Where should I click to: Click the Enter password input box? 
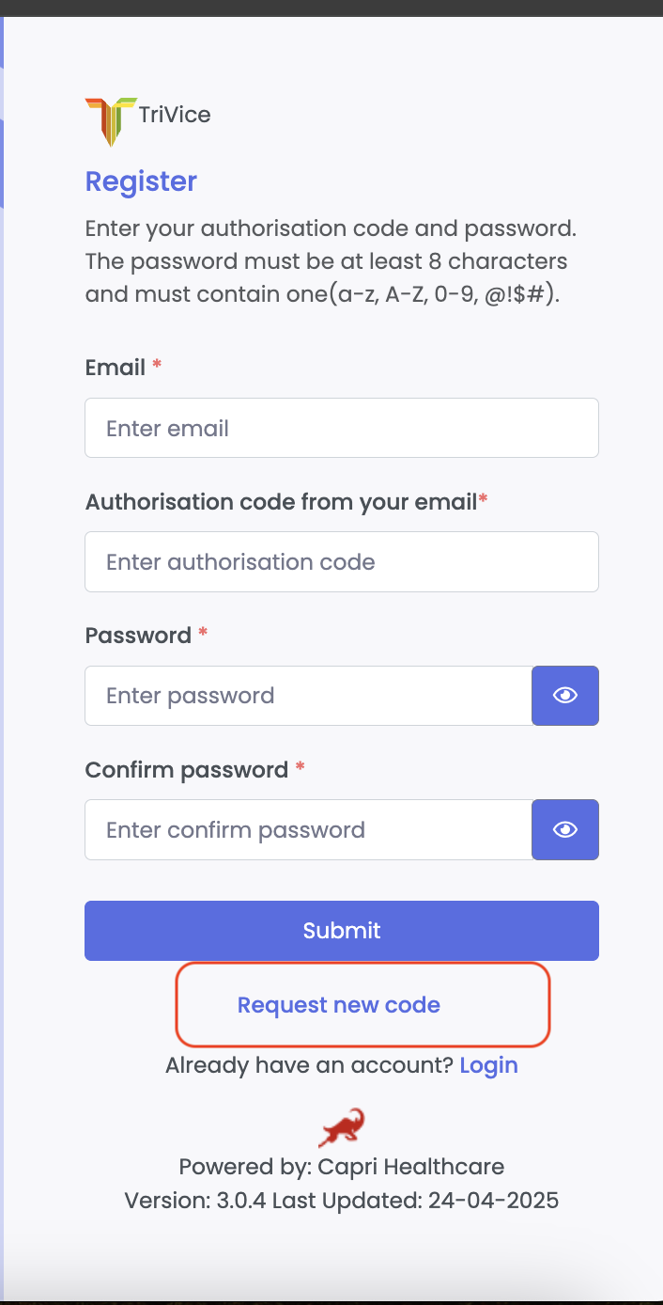coord(308,696)
